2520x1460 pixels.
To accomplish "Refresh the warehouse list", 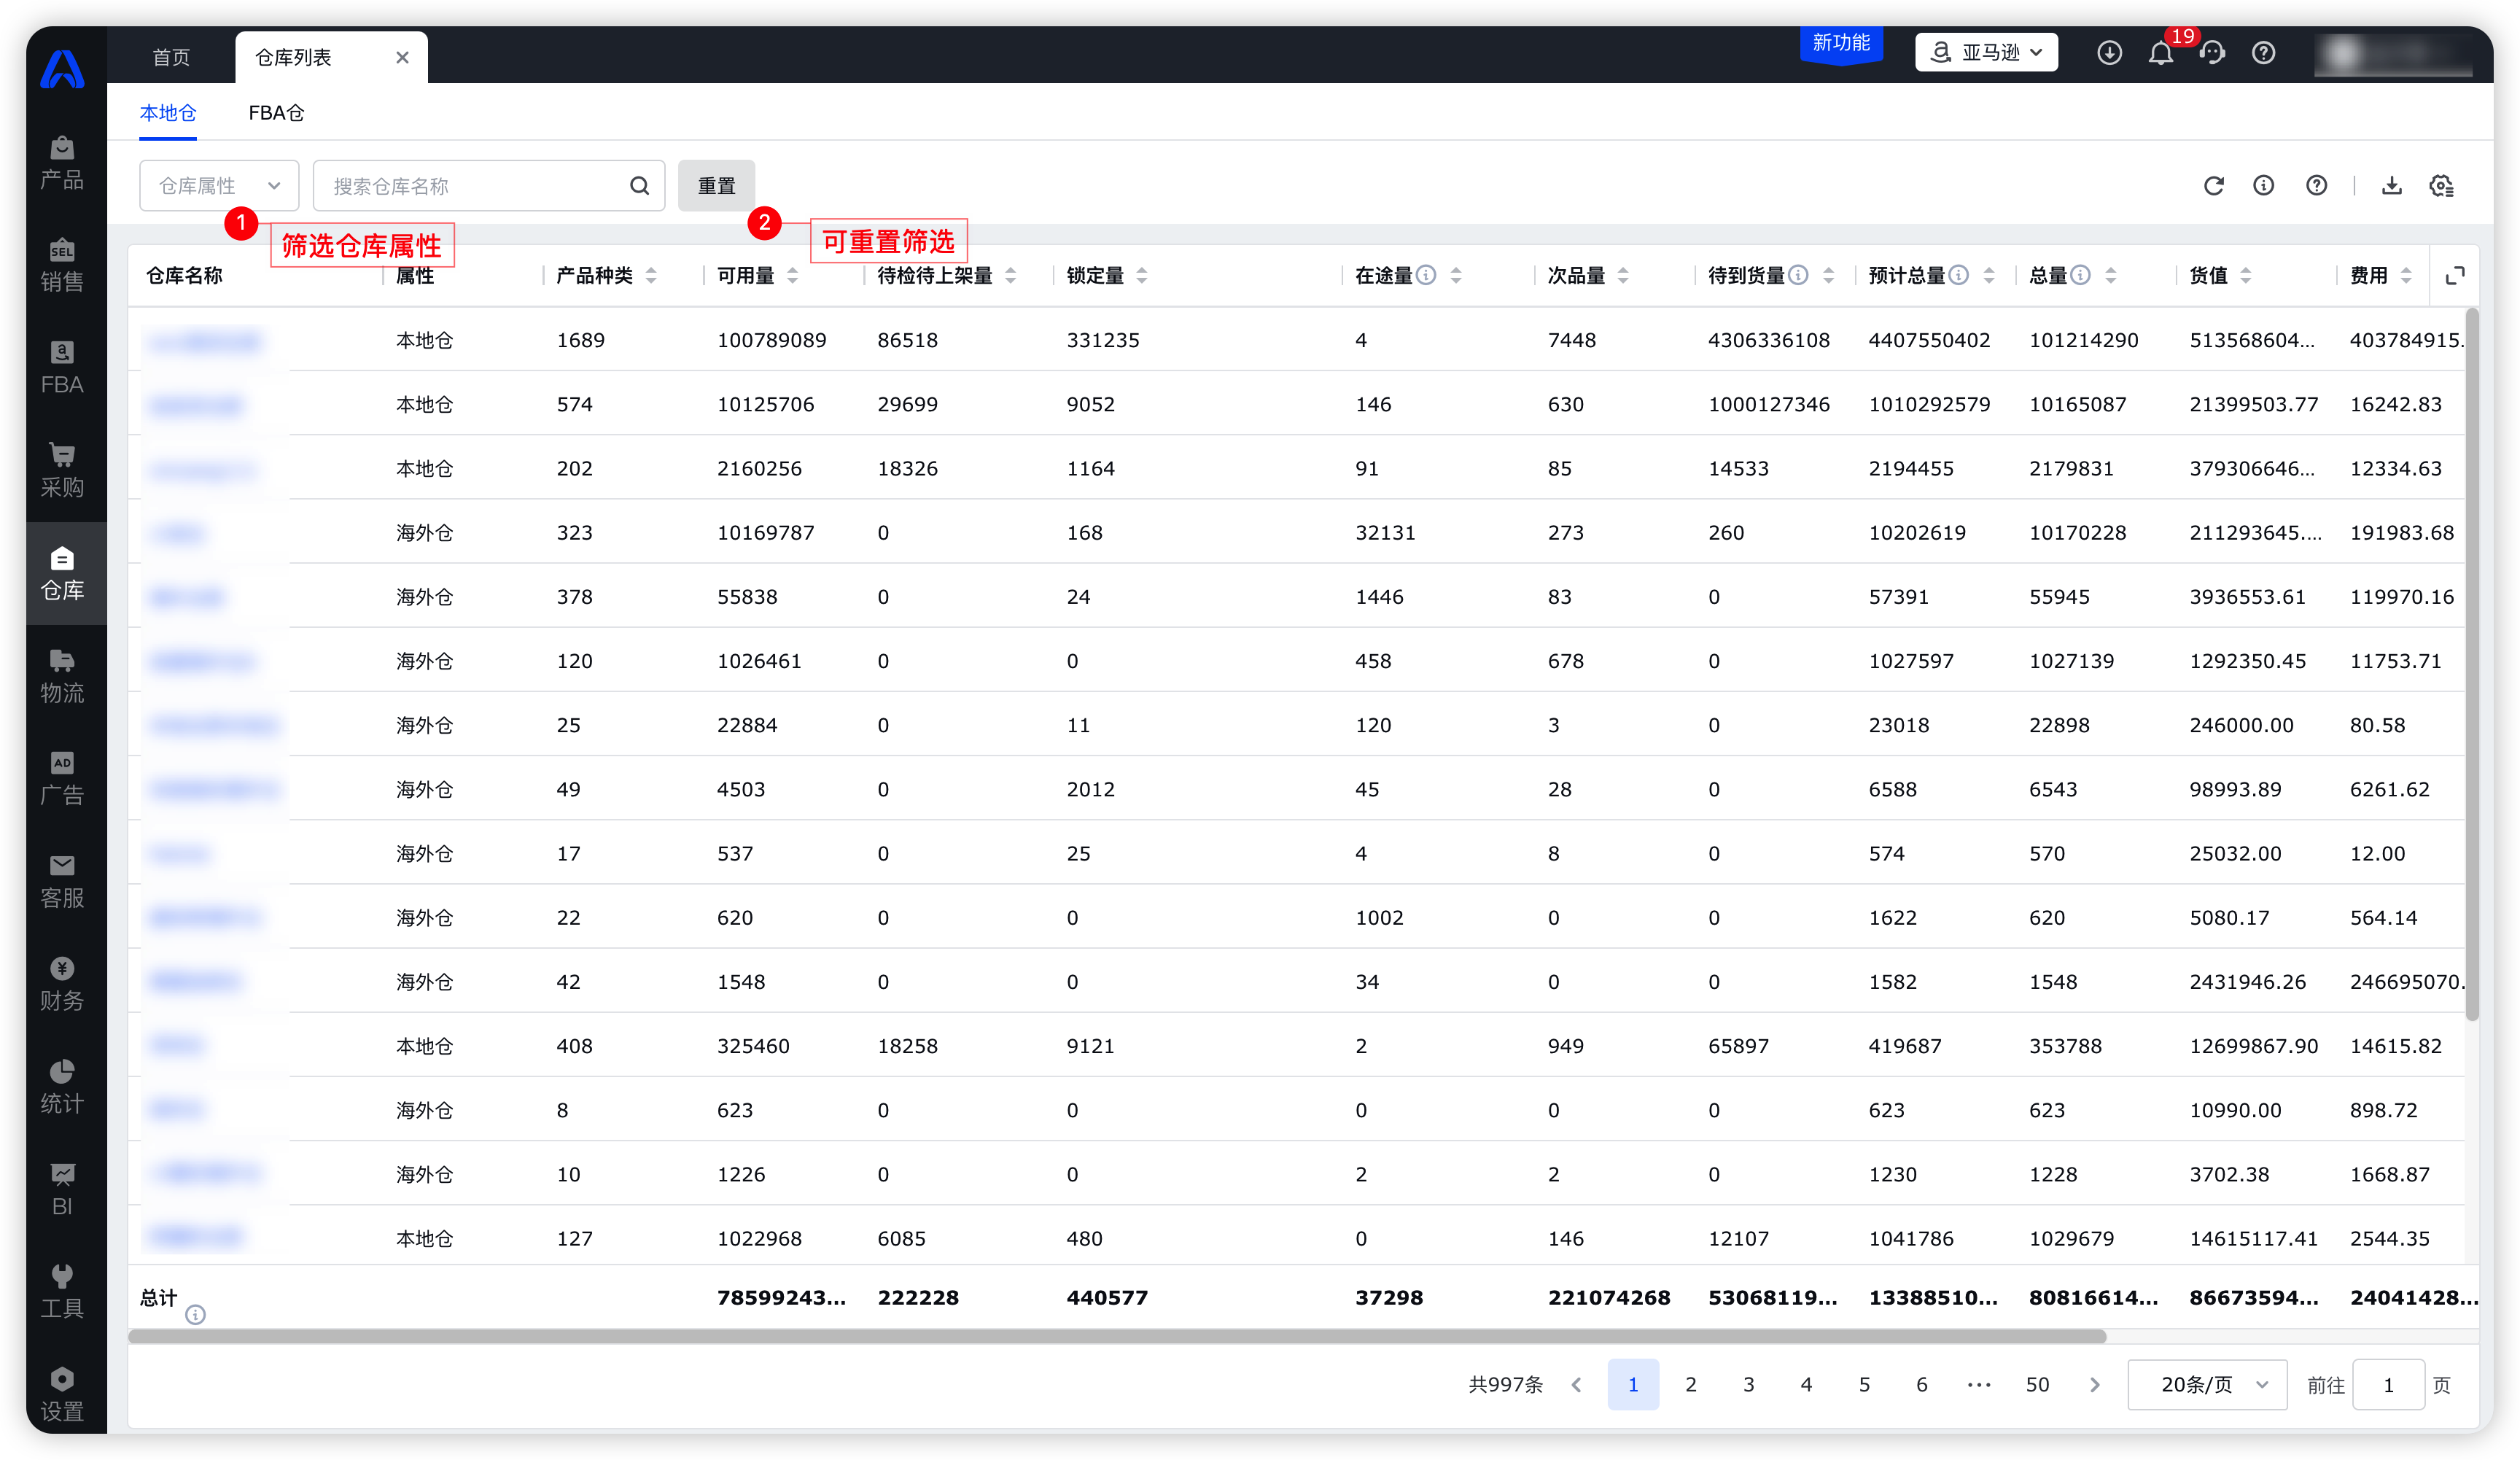I will click(x=2213, y=186).
